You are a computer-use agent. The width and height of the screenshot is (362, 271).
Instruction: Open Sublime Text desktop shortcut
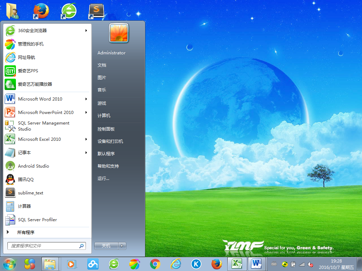tap(96, 11)
